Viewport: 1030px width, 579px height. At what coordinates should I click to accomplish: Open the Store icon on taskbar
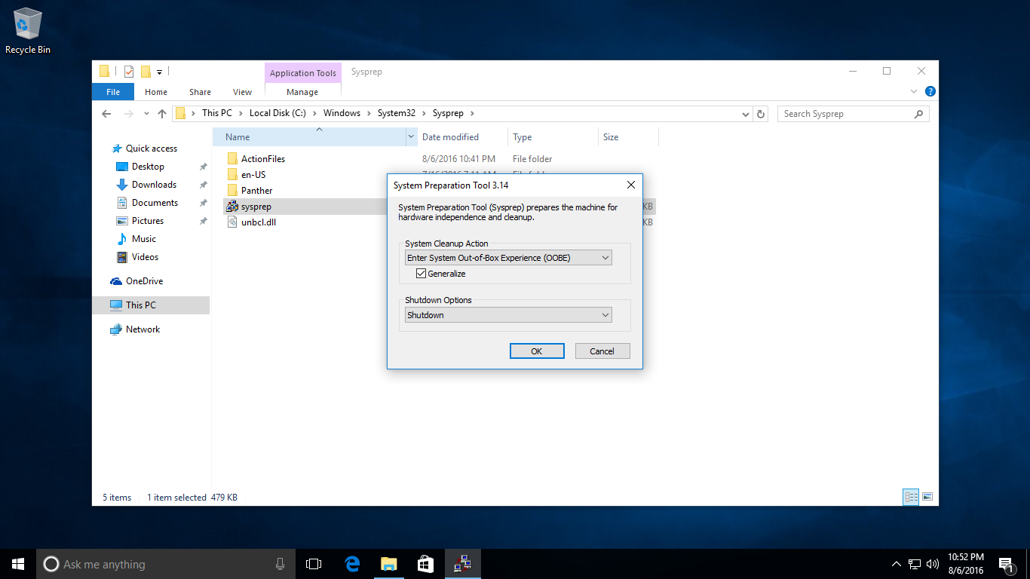425,564
